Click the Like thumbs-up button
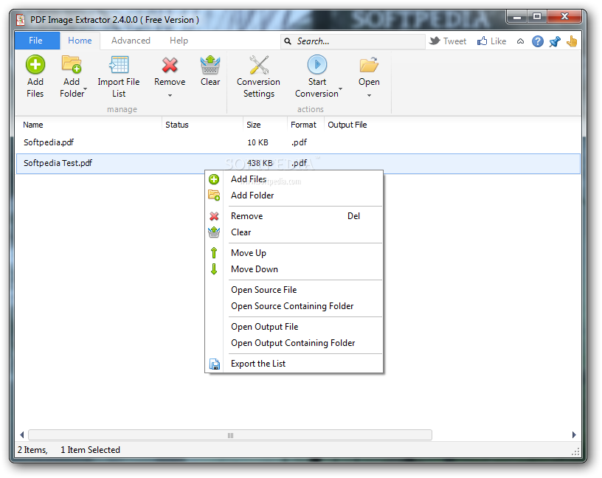Image resolution: width=602 pixels, height=478 pixels. point(492,41)
